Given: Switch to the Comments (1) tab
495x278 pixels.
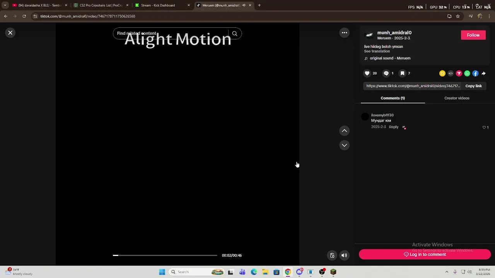Looking at the screenshot, I should (393, 98).
